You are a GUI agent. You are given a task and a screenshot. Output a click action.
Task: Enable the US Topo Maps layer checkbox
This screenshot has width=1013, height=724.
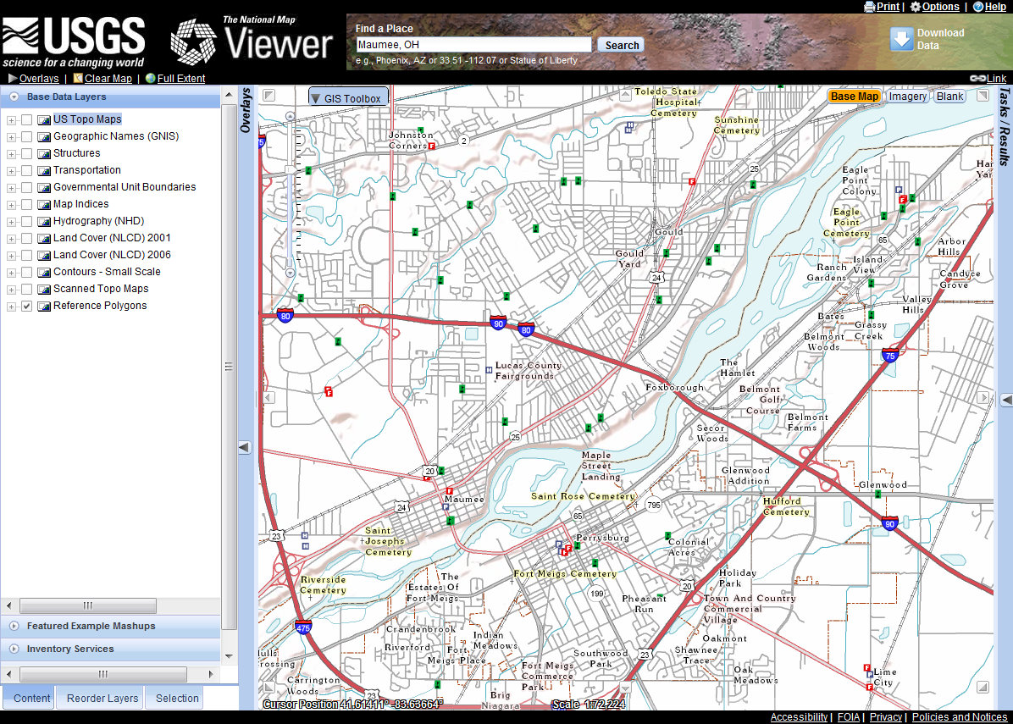tap(27, 119)
